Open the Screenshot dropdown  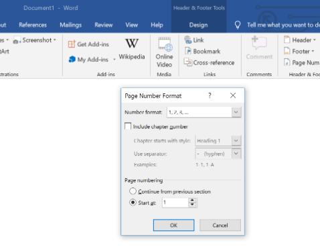coord(34,40)
